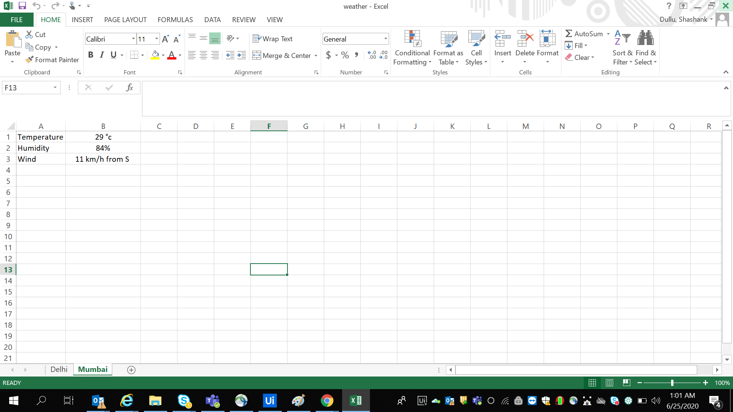Open the Name Box dropdown arrow

[x=55, y=88]
